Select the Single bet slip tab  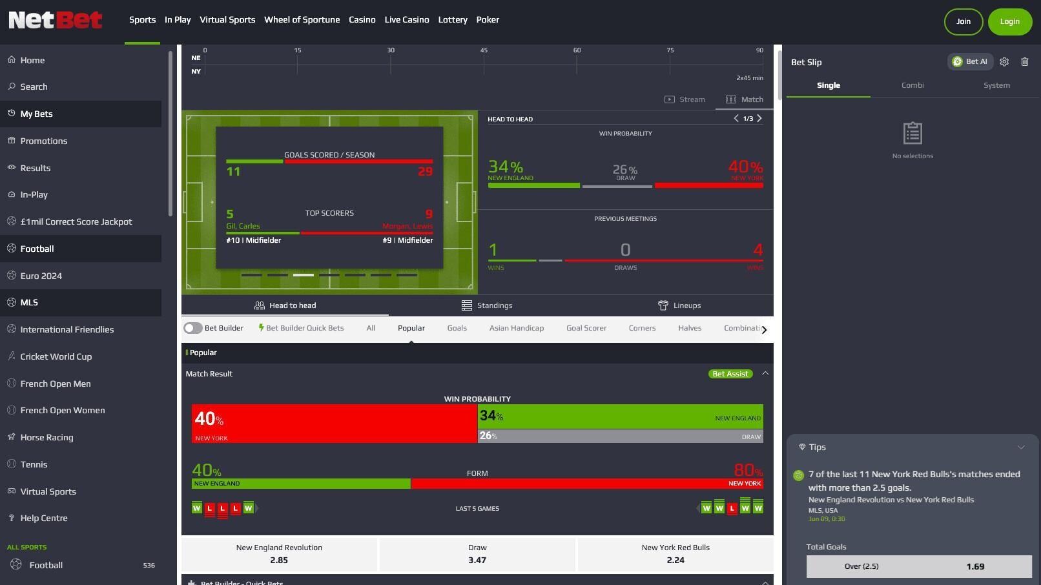point(829,85)
